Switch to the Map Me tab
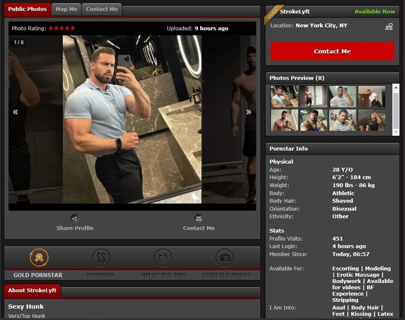Image resolution: width=405 pixels, height=320 pixels. point(66,9)
